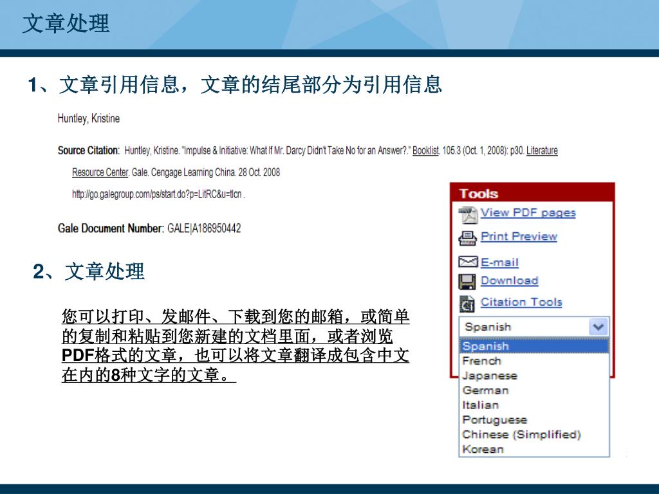Collapse the translation language dropdown arrow
This screenshot has height=494, width=659.
599,327
